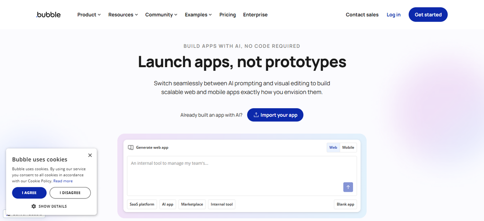Click Contact sales link

pyautogui.click(x=362, y=15)
